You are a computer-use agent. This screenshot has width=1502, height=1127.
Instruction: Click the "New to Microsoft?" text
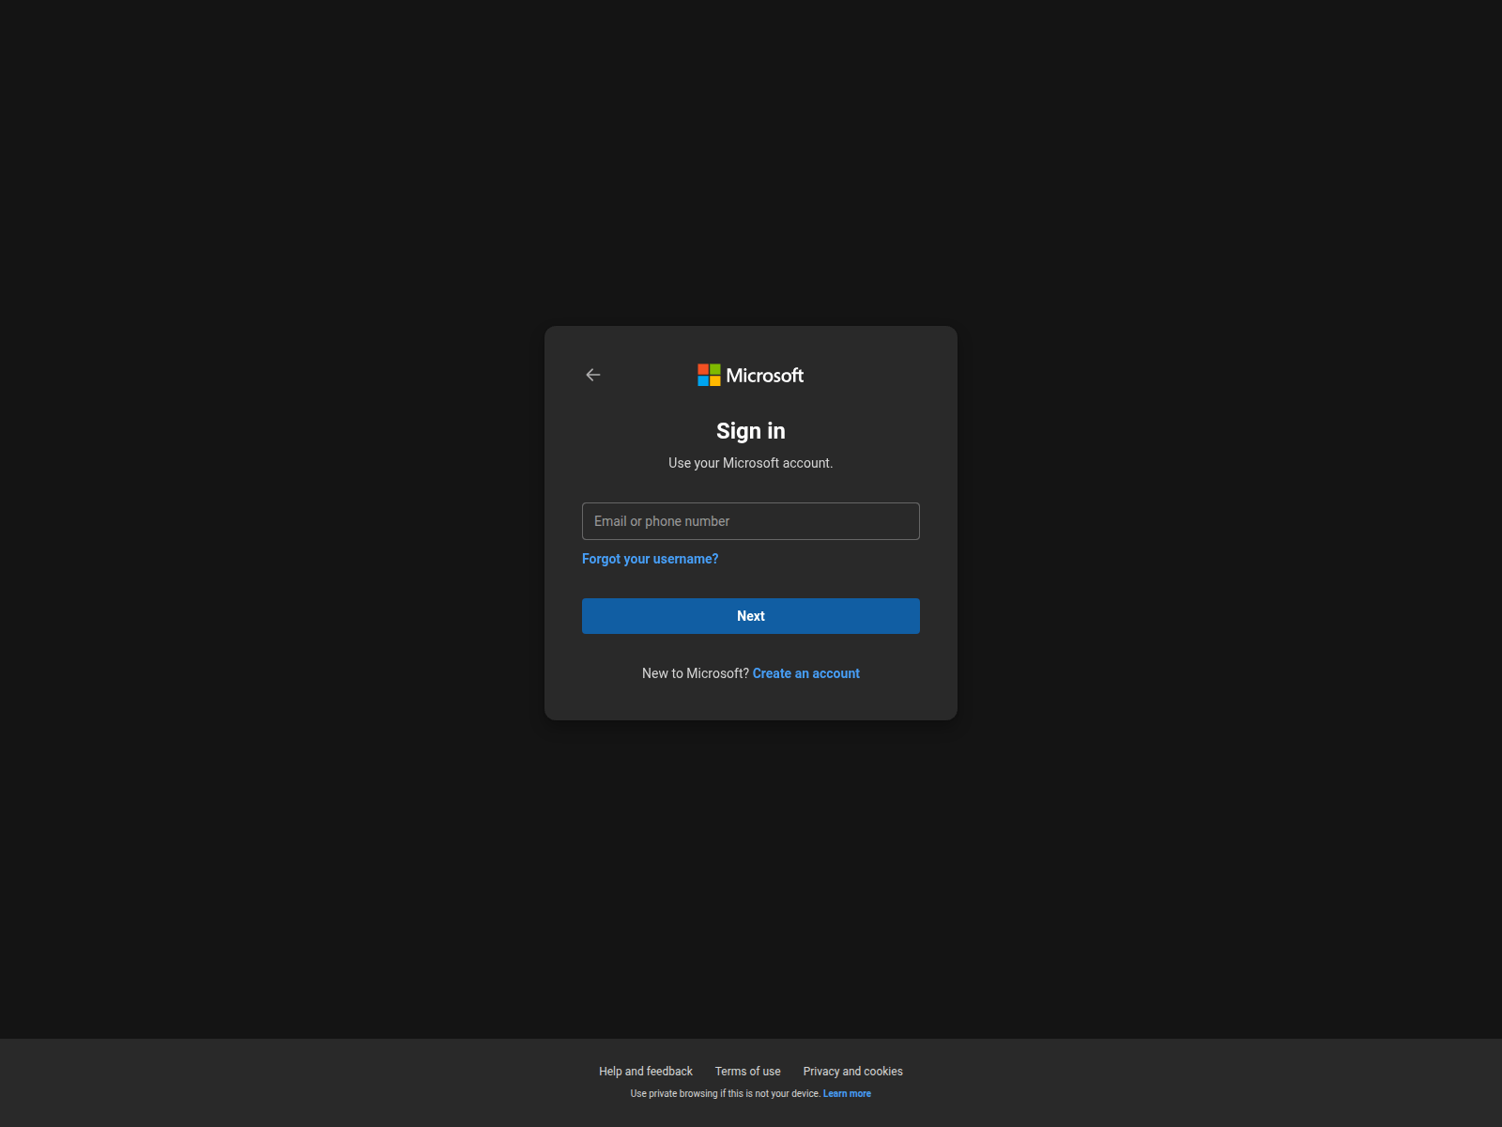click(x=695, y=673)
